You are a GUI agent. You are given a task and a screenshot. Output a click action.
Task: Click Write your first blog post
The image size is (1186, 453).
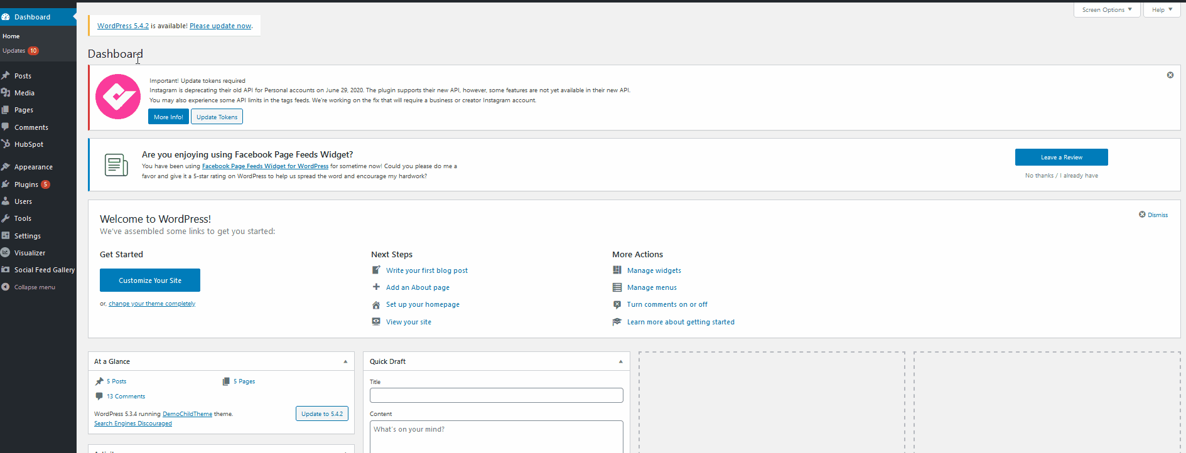coord(427,270)
